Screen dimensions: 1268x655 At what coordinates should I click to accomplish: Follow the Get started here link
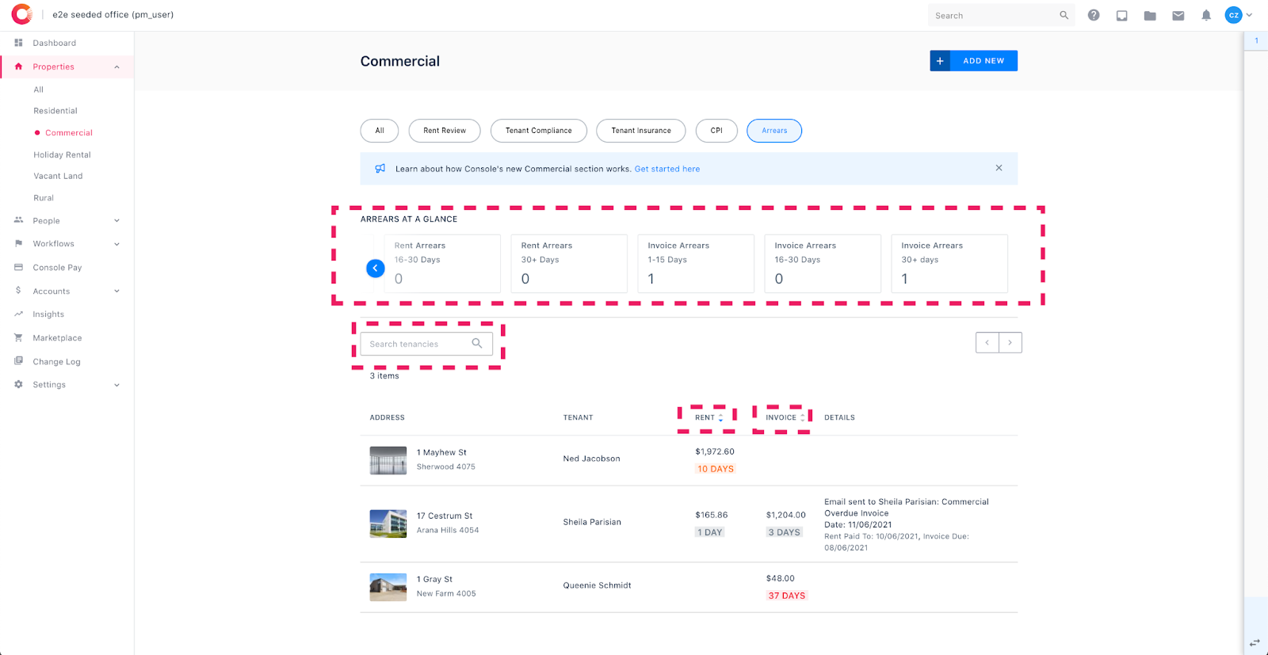667,169
